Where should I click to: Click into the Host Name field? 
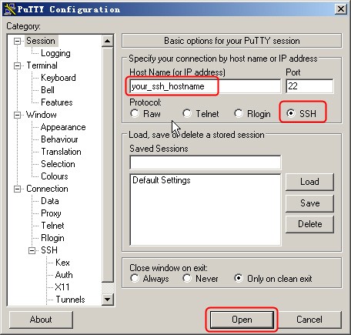coord(206,86)
